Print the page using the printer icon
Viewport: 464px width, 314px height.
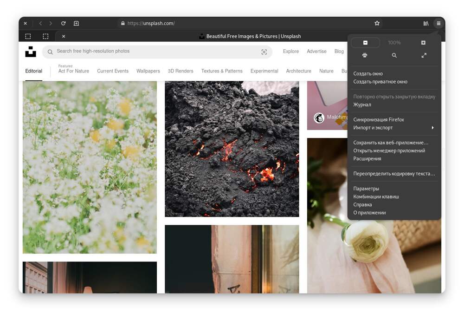click(365, 55)
